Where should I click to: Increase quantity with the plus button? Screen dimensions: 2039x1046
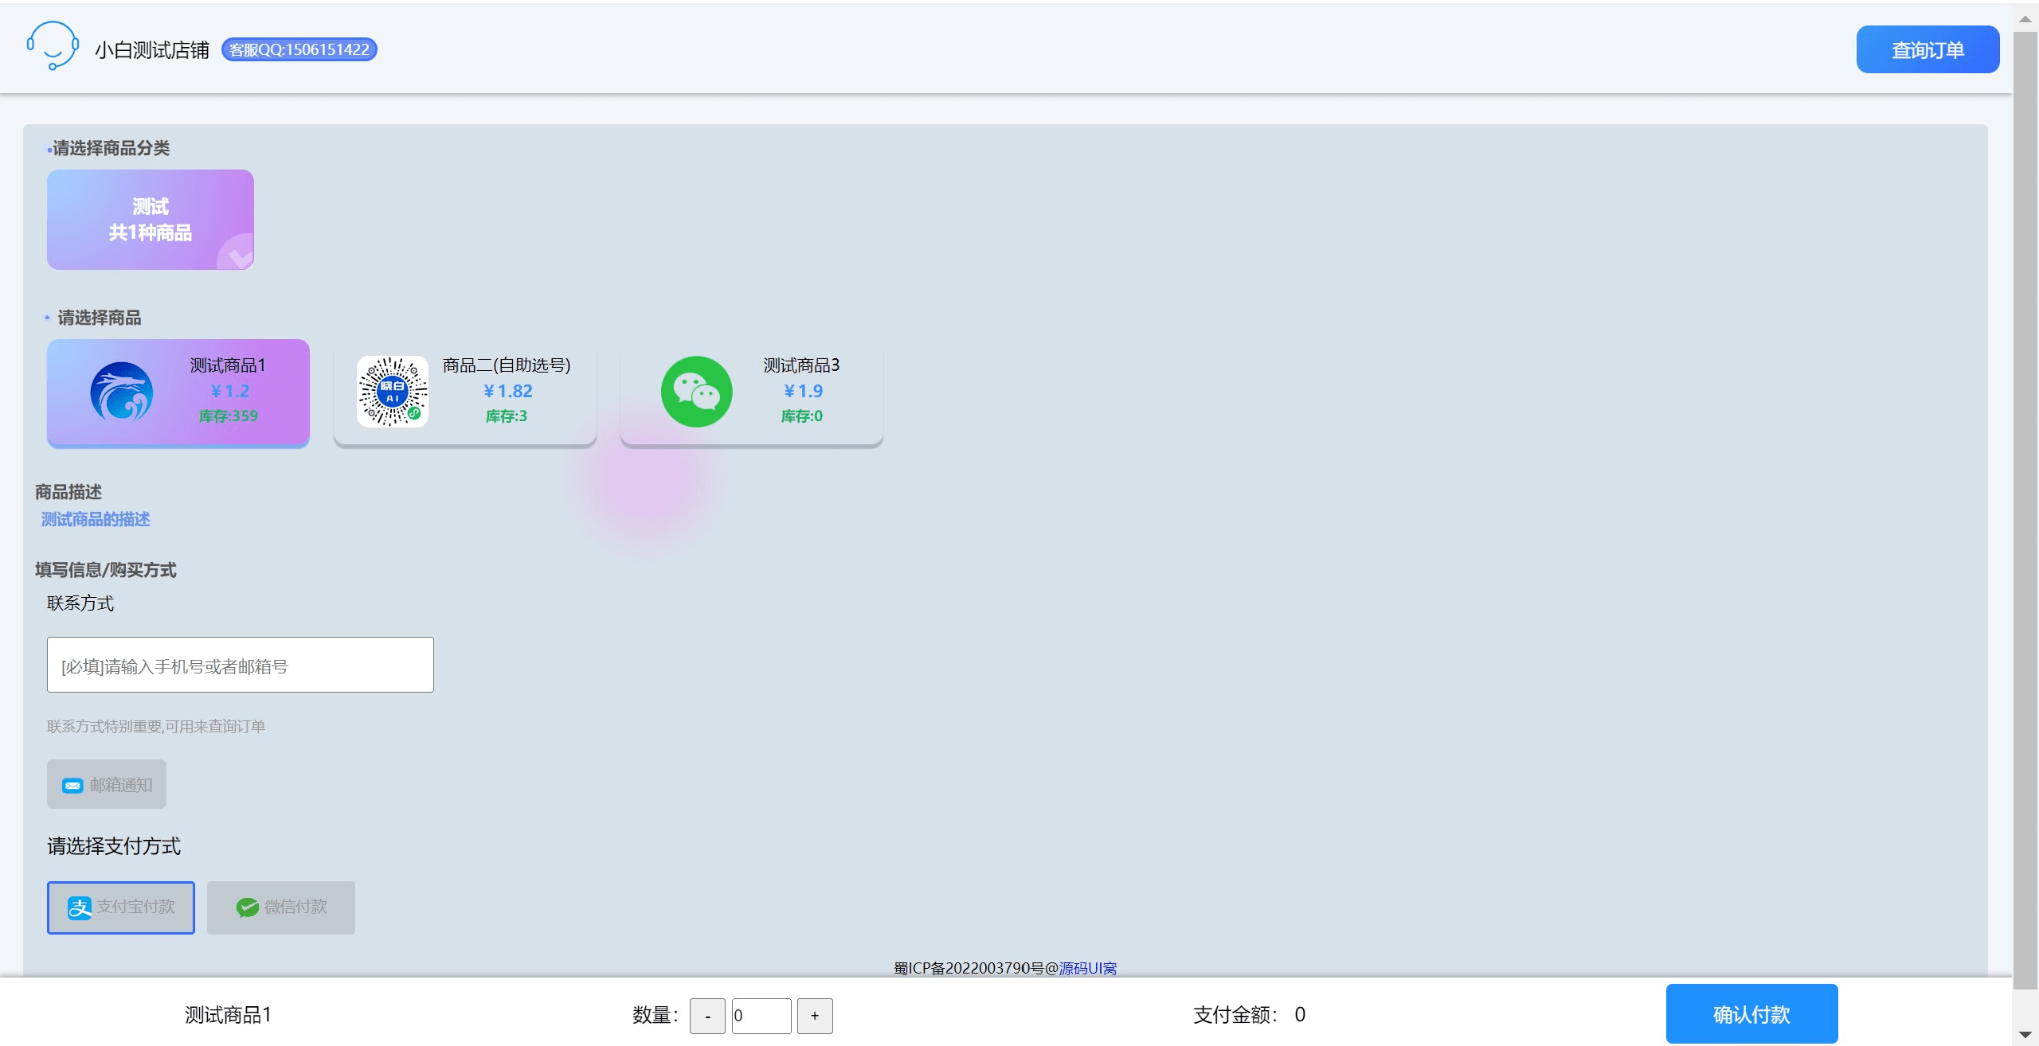pos(815,1016)
